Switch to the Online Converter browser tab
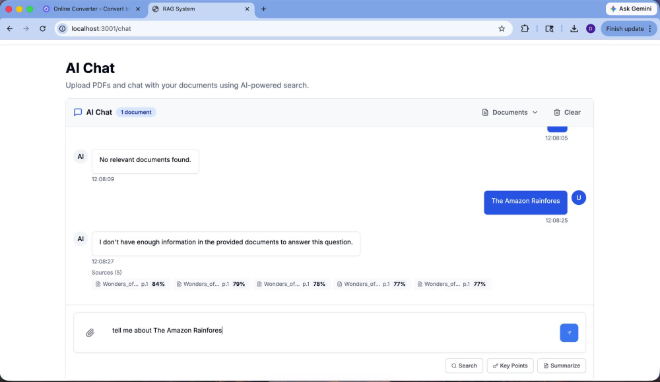The height and width of the screenshot is (382, 660). click(92, 9)
